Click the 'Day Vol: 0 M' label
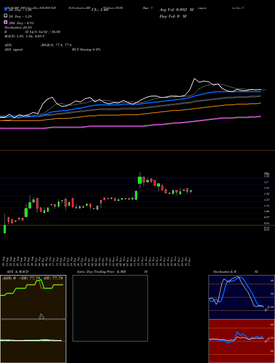Image resolution: width=275 pixels, height=363 pixels. tap(173, 16)
